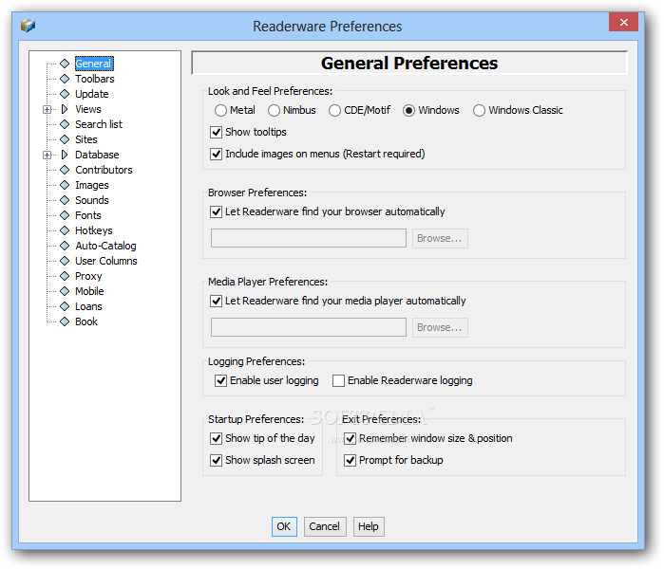Click the diamond icon beside Toolbars
Screen dimensions: 664x569
[x=65, y=79]
